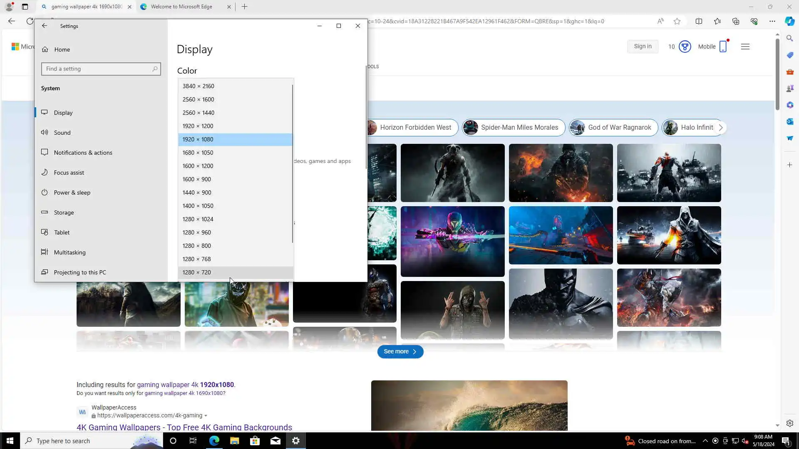Open Outlook icon in Edge sidebar
Screen dimensions: 799x449
[789, 121]
